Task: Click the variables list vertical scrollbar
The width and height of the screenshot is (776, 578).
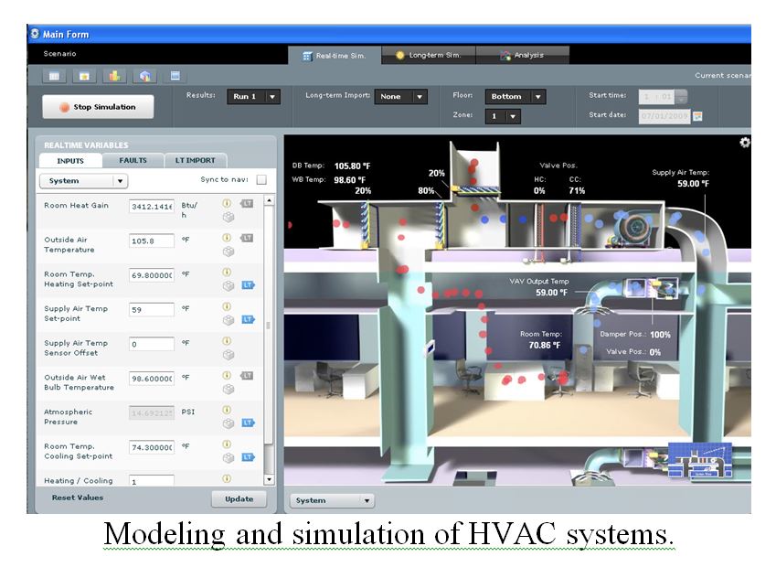Action: point(268,338)
